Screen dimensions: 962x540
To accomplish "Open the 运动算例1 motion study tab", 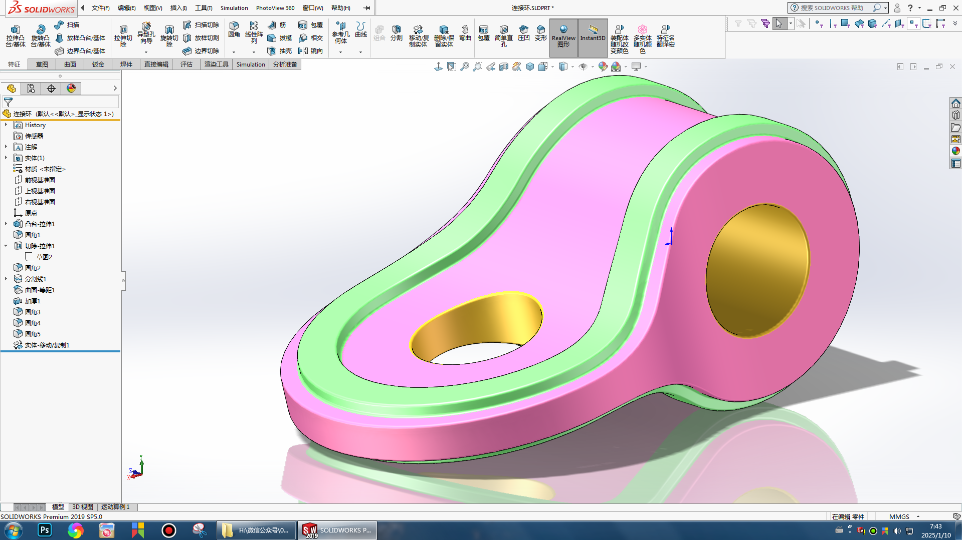I will 115,507.
